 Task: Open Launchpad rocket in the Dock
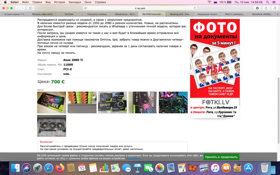pyautogui.click(x=38, y=168)
